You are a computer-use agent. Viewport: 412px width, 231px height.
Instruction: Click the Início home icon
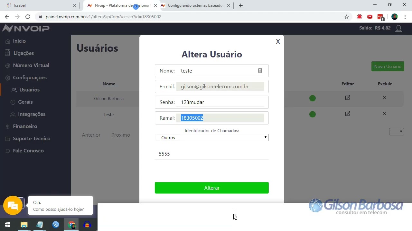click(x=8, y=41)
